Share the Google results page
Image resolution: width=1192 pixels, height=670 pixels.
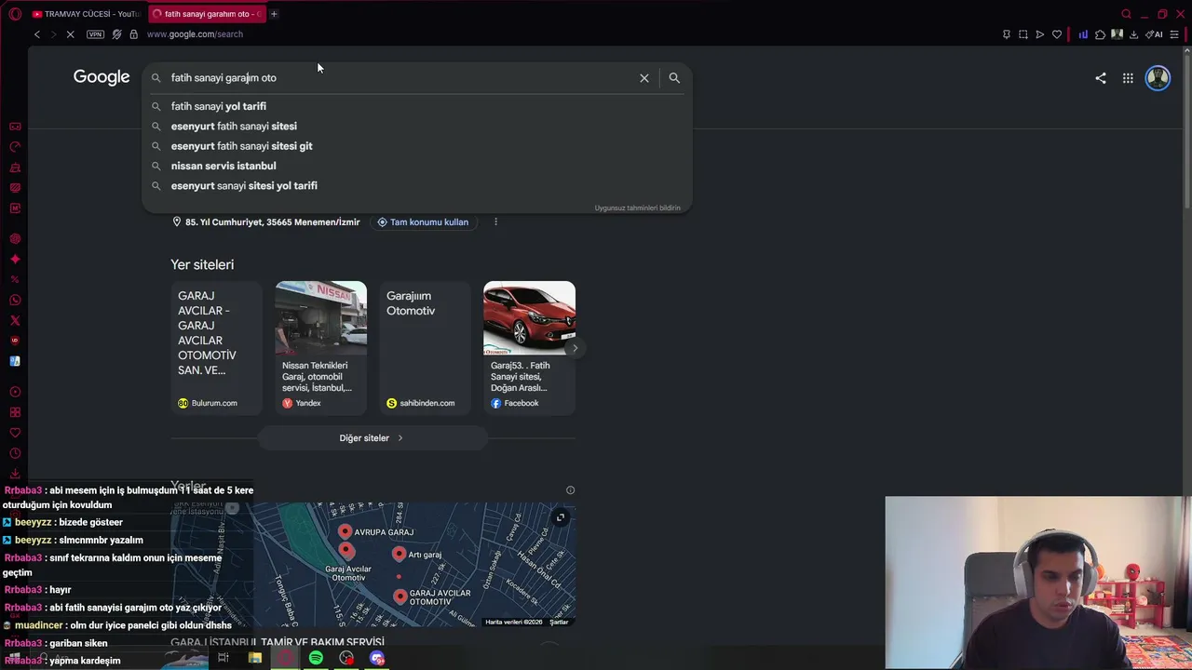(x=1101, y=78)
